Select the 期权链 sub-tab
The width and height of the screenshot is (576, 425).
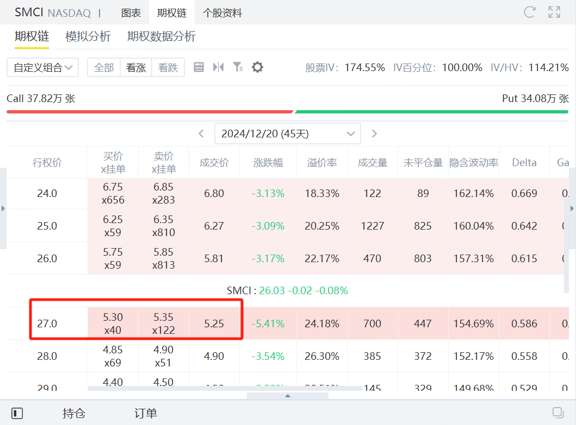[x=32, y=36]
